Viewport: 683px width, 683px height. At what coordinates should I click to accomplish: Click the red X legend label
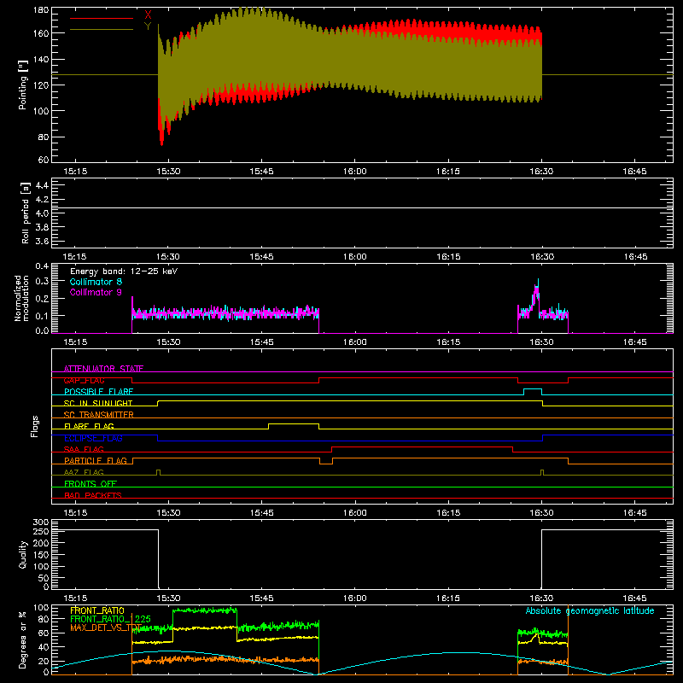pyautogui.click(x=148, y=15)
